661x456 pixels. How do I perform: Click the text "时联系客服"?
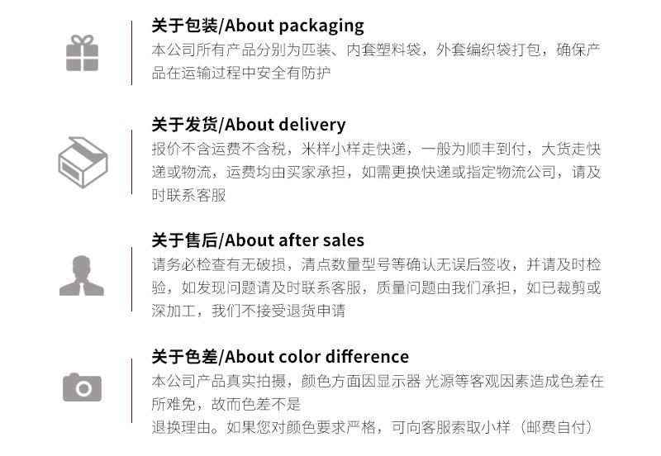(188, 196)
